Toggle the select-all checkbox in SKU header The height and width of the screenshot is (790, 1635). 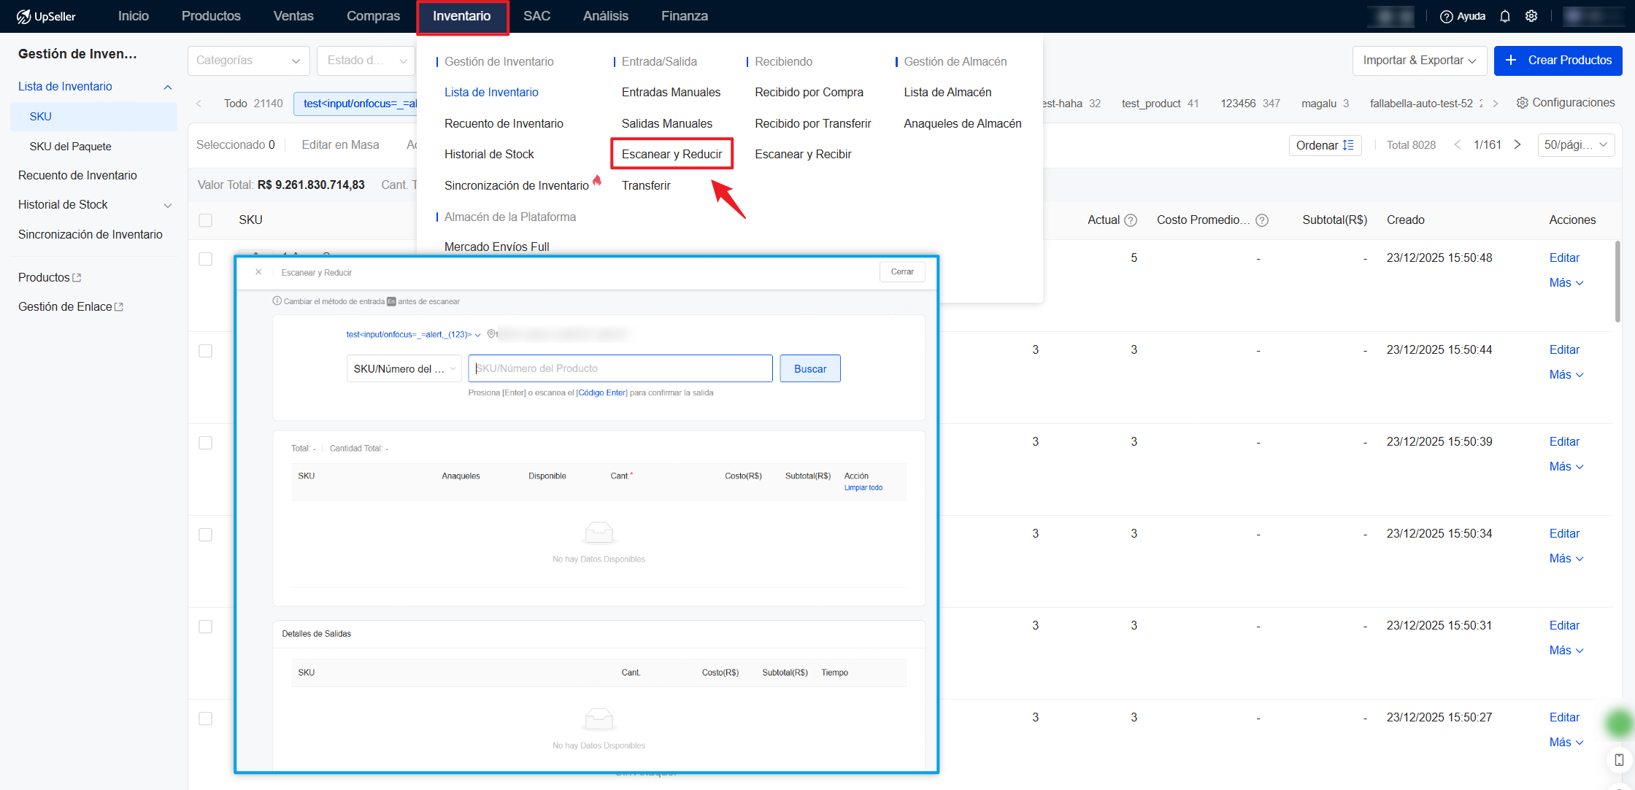point(206,220)
